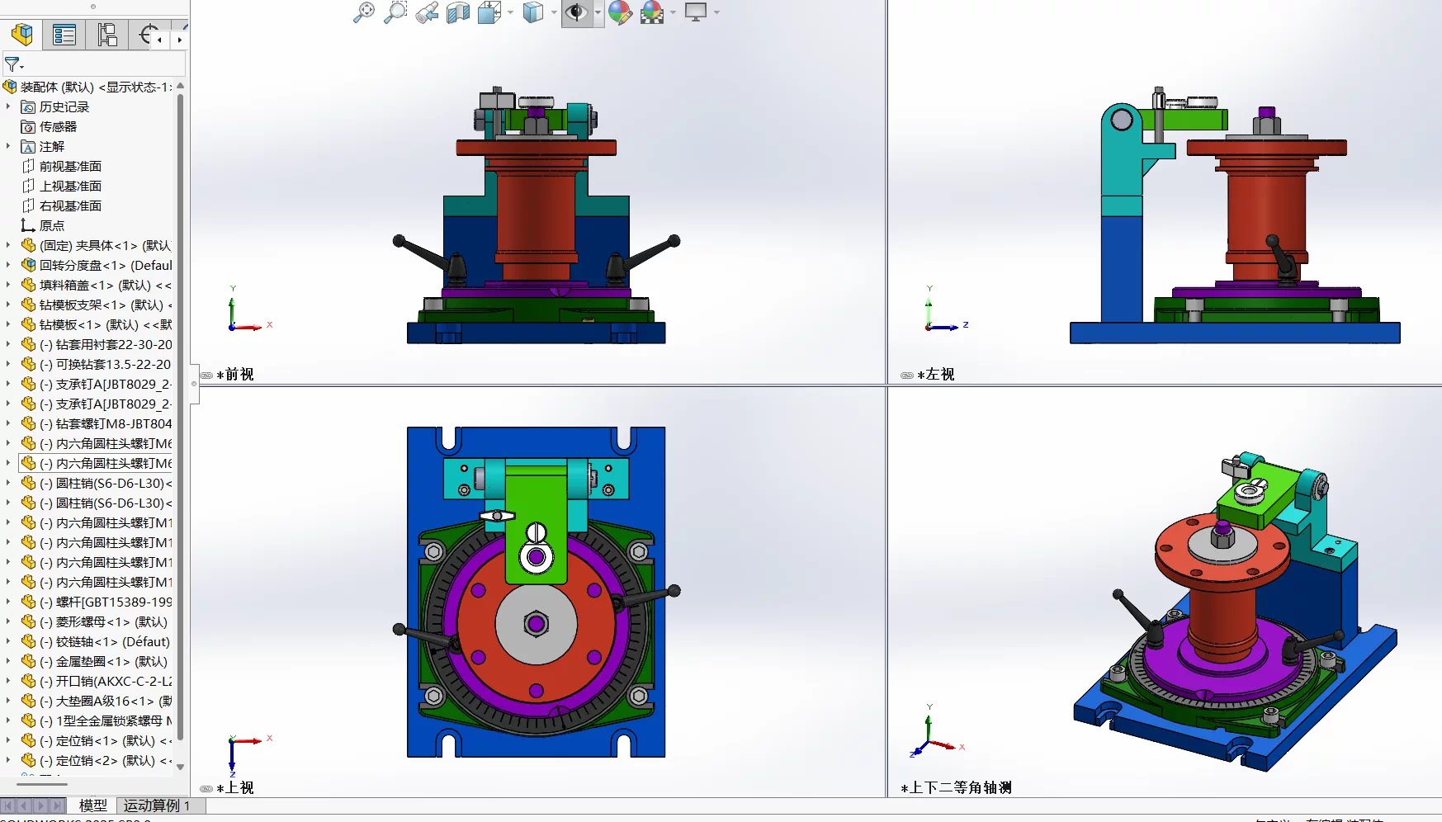Click the View Settings monitor icon
This screenshot has height=822, width=1442.
point(696,12)
